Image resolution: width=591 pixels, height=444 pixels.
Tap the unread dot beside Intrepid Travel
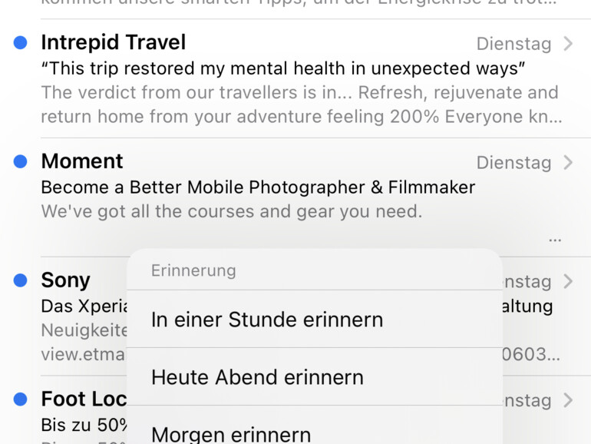[21, 43]
